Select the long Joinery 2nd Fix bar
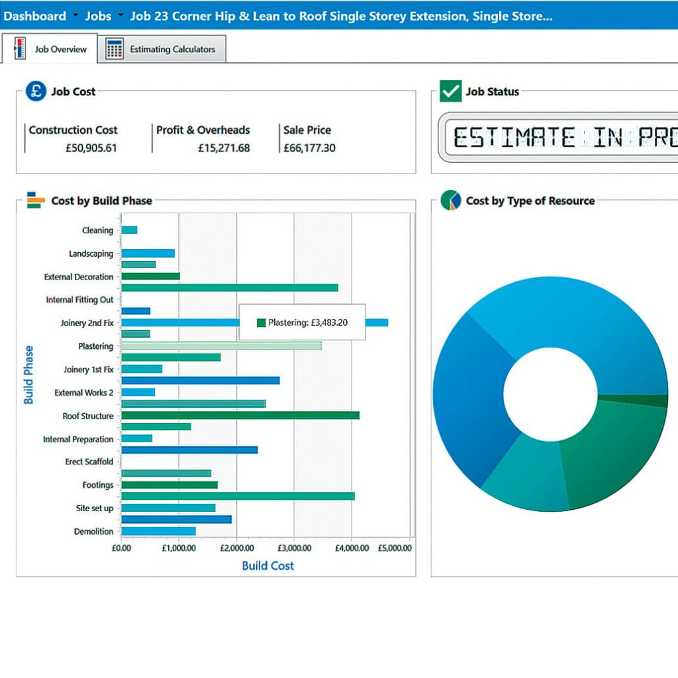Screen dimensions: 678x678 (x=255, y=322)
